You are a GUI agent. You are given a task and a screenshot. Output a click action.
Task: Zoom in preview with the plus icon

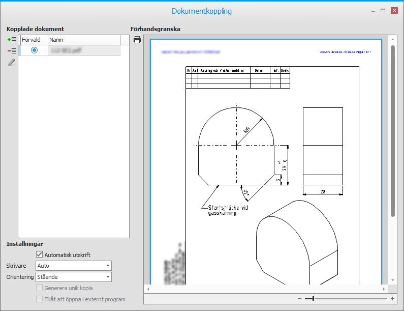(x=392, y=299)
